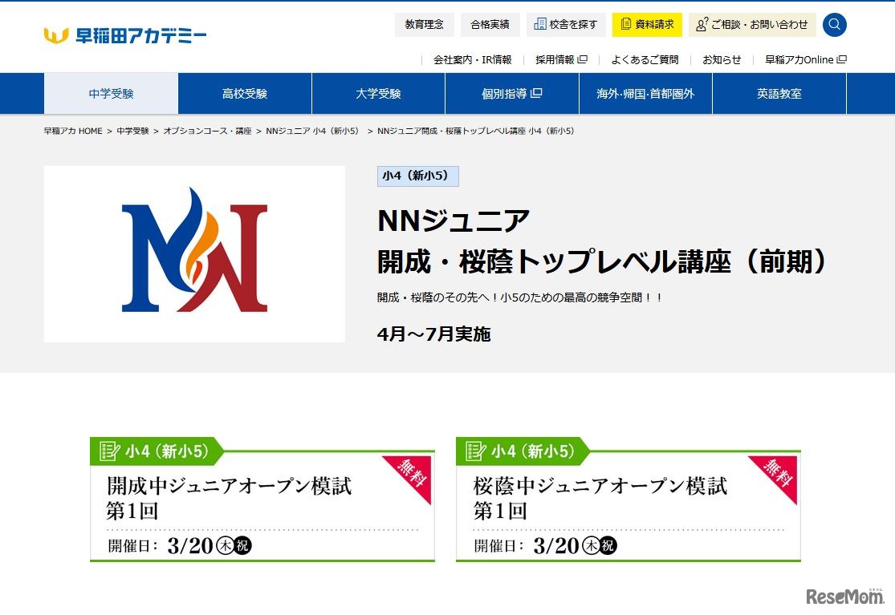
Task: Click external-link icon next to 早稲アカOnline
Action: (842, 59)
